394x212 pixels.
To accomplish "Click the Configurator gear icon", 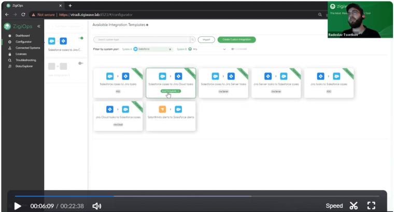I will tap(10, 41).
